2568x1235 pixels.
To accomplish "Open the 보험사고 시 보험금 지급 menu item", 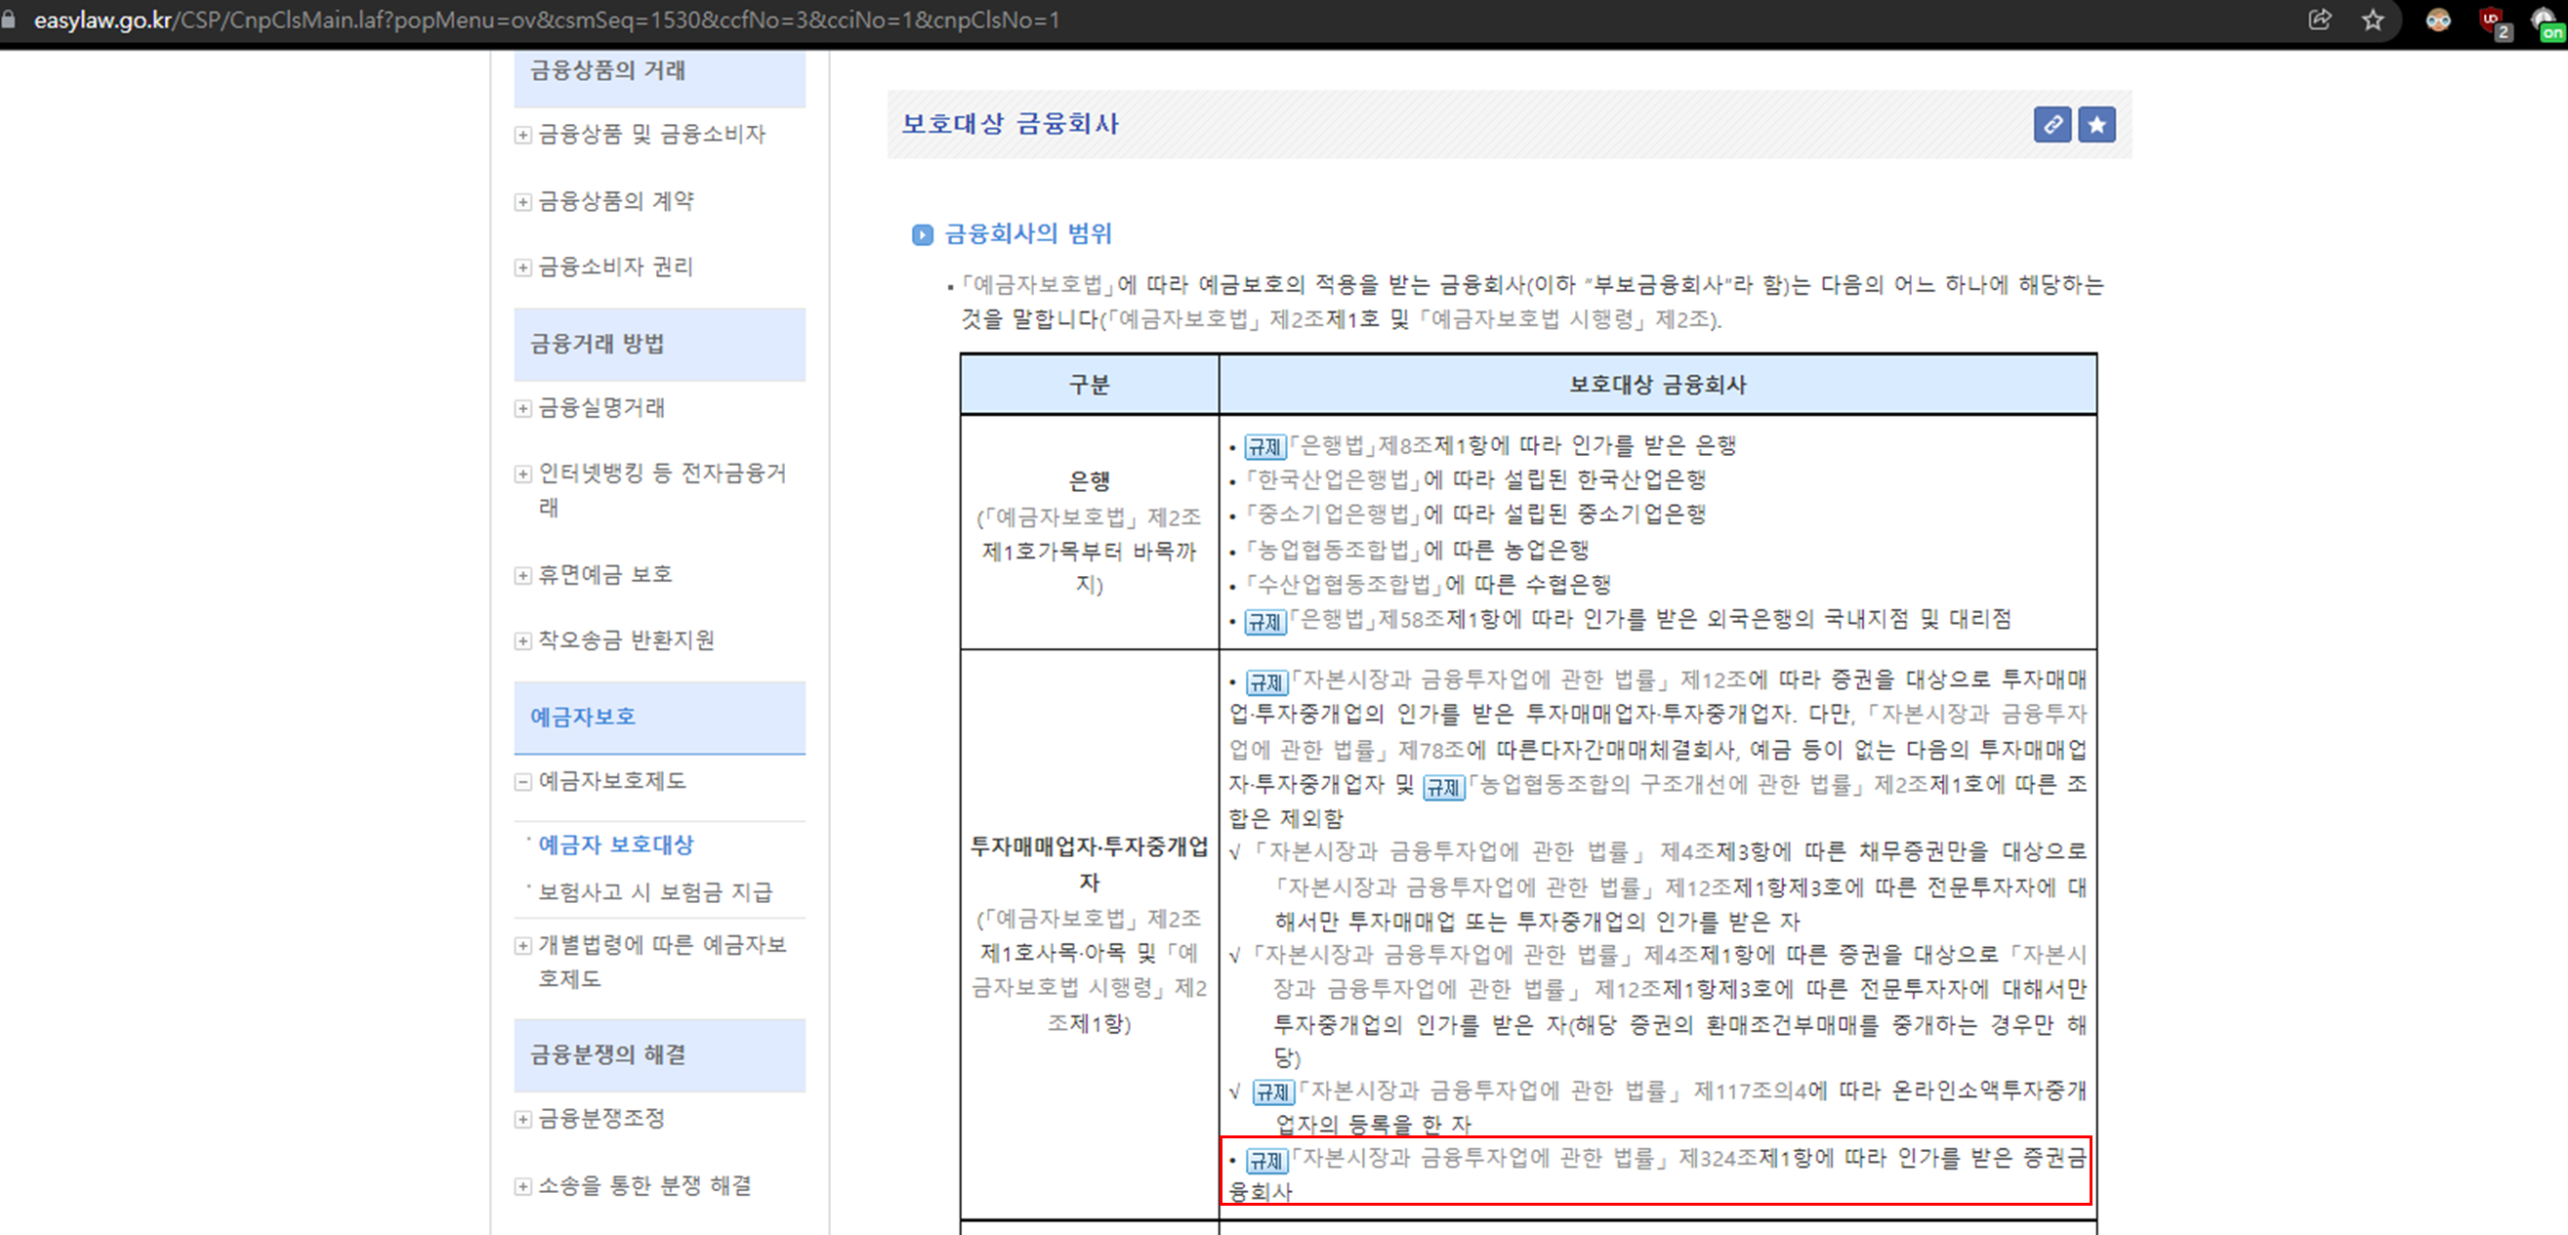I will (655, 892).
